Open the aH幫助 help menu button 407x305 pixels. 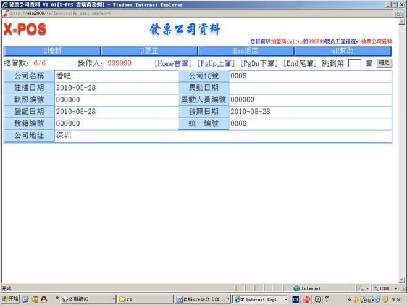click(343, 51)
